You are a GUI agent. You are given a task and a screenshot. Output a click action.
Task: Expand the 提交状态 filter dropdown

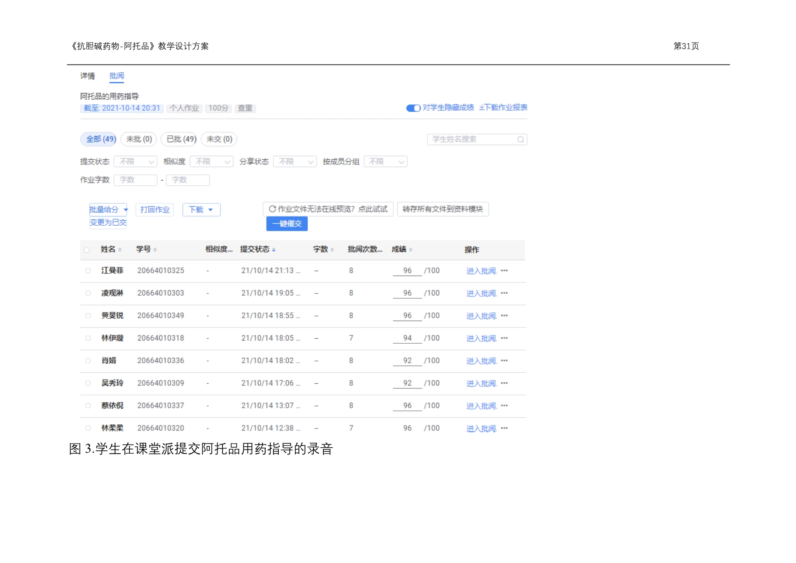(x=135, y=162)
